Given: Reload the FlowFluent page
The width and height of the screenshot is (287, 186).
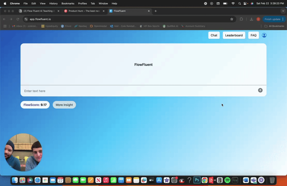Looking at the screenshot, I should tap(18, 19).
